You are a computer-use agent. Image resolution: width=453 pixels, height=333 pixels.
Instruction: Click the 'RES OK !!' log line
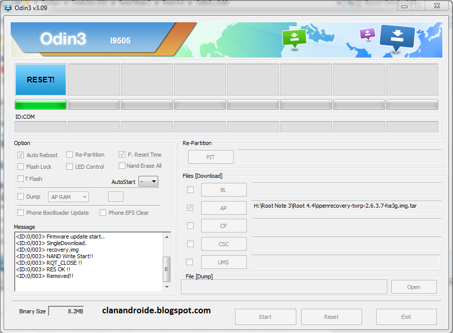point(43,269)
